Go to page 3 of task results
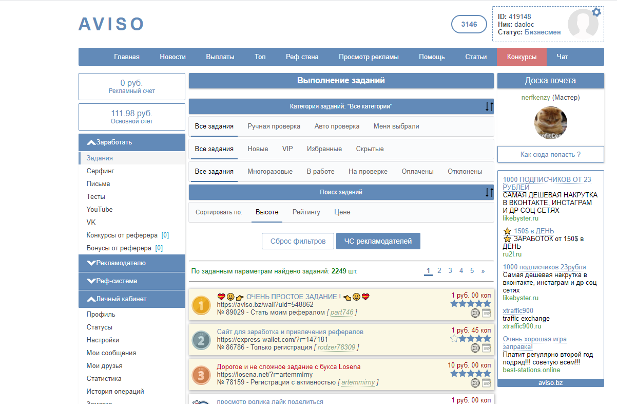 (450, 270)
